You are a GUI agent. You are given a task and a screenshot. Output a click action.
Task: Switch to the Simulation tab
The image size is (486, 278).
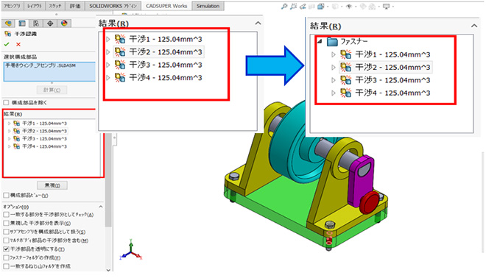(x=208, y=6)
